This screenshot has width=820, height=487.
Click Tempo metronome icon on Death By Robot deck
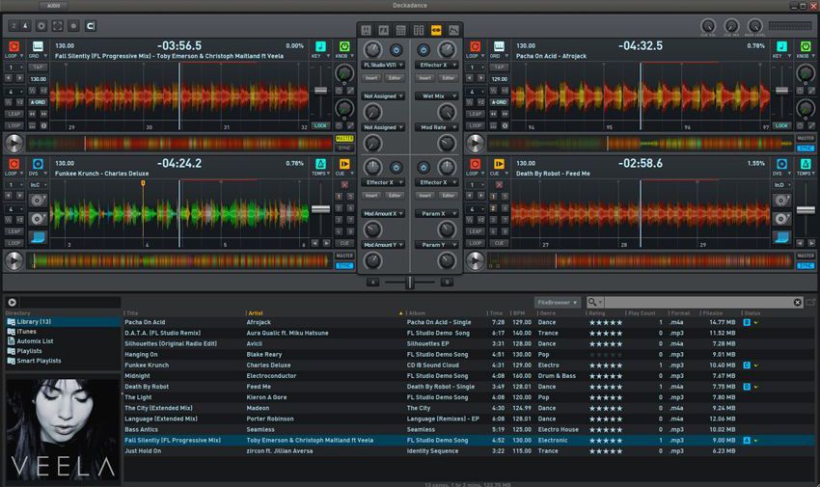pyautogui.click(x=806, y=164)
